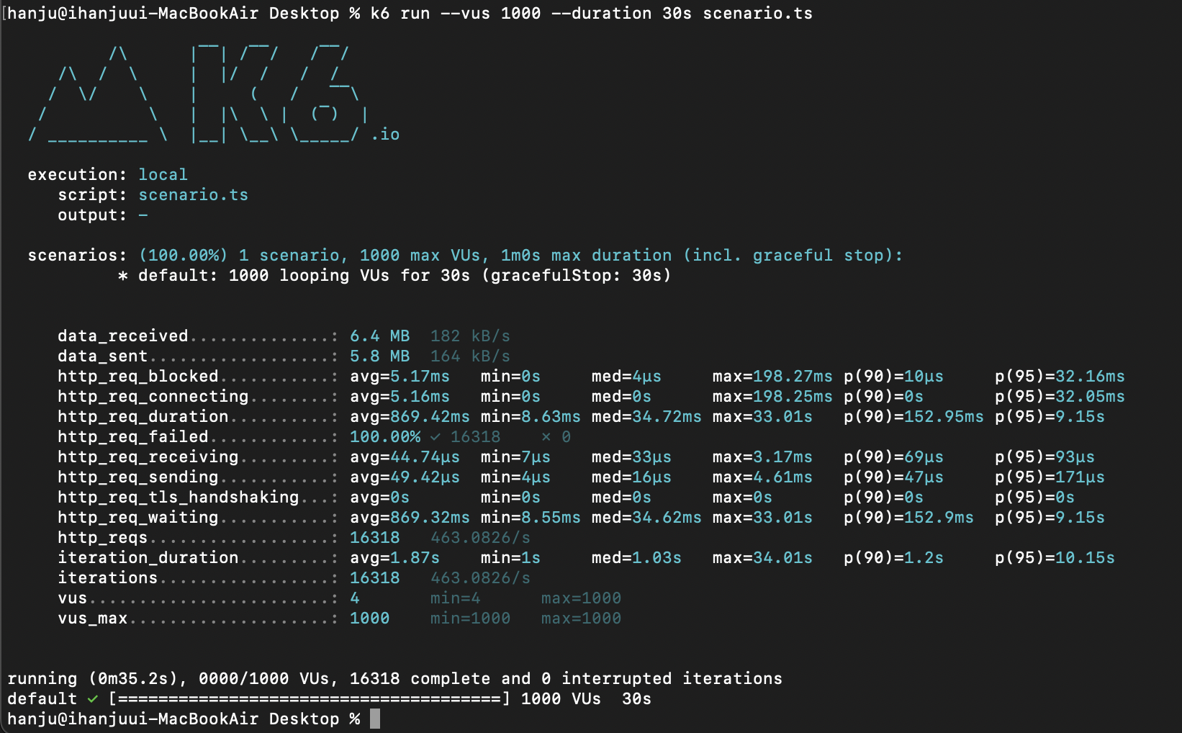Click the '164 kB/s' rate value
This screenshot has height=733, width=1182.
[470, 356]
